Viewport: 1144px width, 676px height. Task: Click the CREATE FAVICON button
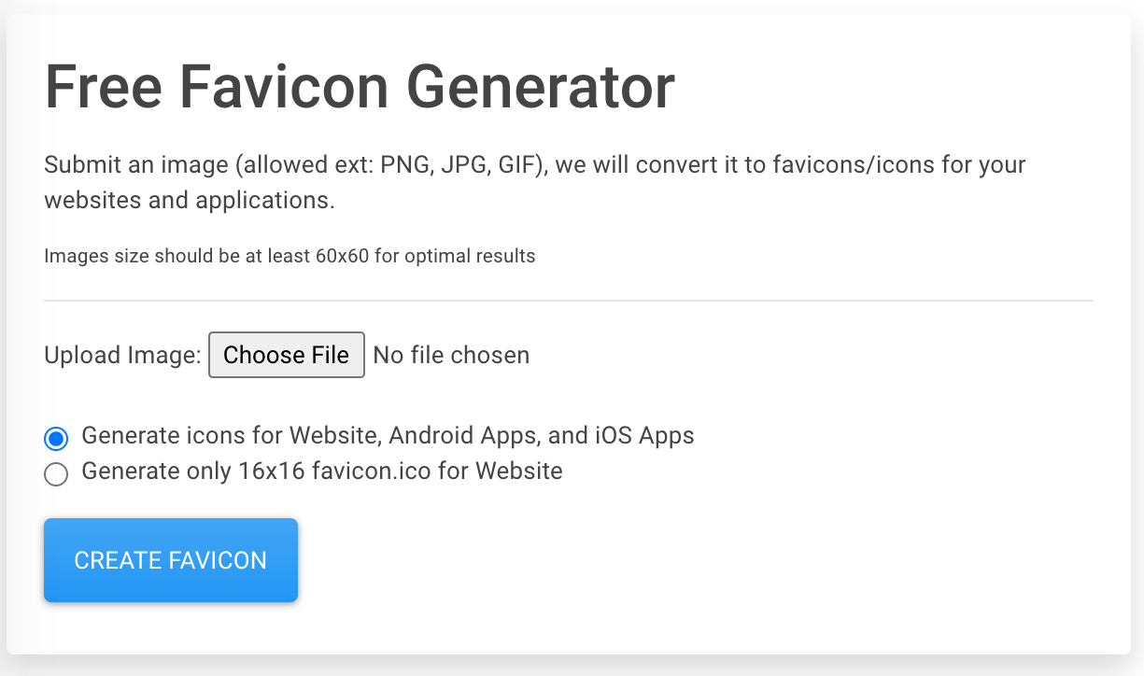pyautogui.click(x=171, y=560)
